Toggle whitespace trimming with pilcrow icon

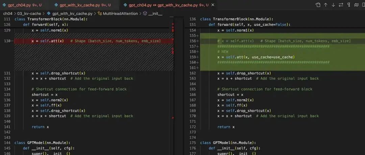[348, 5]
